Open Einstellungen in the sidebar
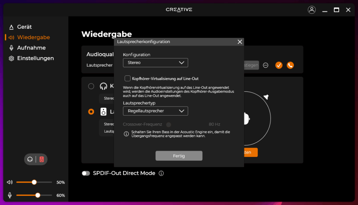 pos(35,58)
